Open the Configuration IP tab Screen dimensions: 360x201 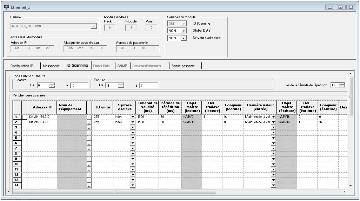(x=22, y=66)
